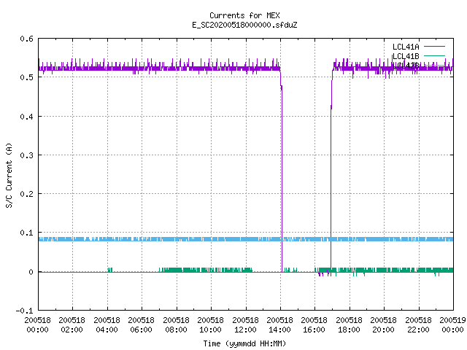Click the green LCL41B legend line sample
The image size is (467, 350).
434,55
